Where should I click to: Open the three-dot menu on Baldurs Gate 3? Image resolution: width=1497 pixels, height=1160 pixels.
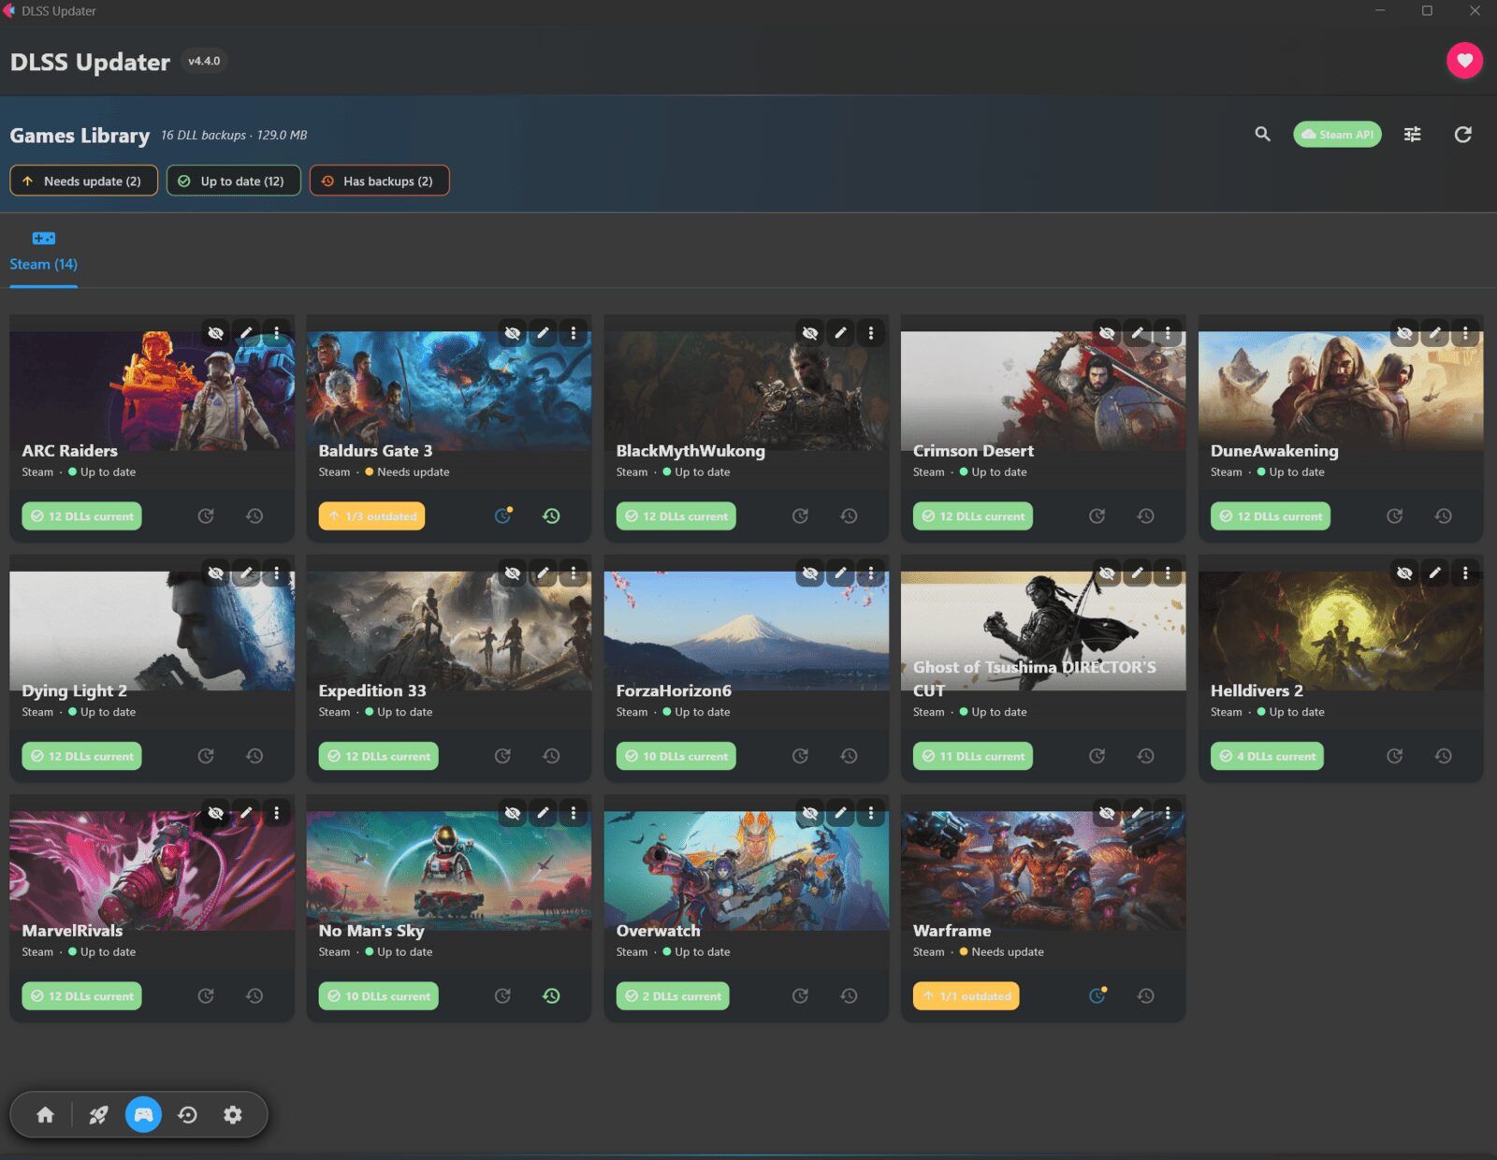coord(574,332)
